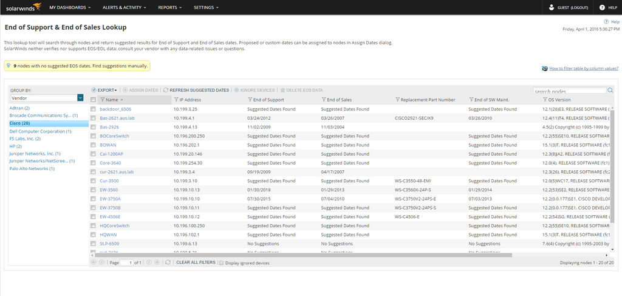Check the Bas-2621.aus.lab row checkbox
This screenshot has width=622, height=296.
(93, 118)
